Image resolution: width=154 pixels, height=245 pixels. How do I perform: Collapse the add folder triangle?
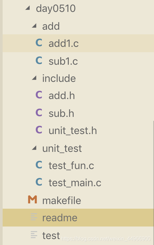(x=34, y=26)
